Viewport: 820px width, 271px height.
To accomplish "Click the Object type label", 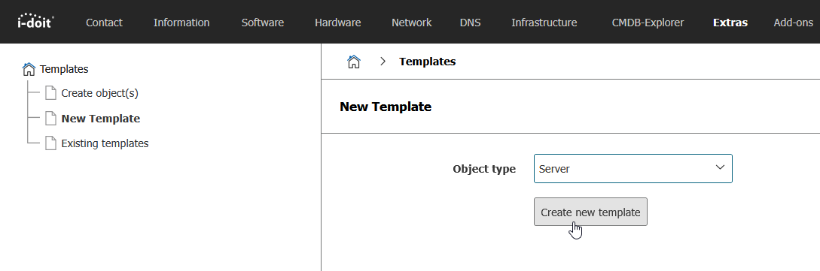I will [484, 169].
